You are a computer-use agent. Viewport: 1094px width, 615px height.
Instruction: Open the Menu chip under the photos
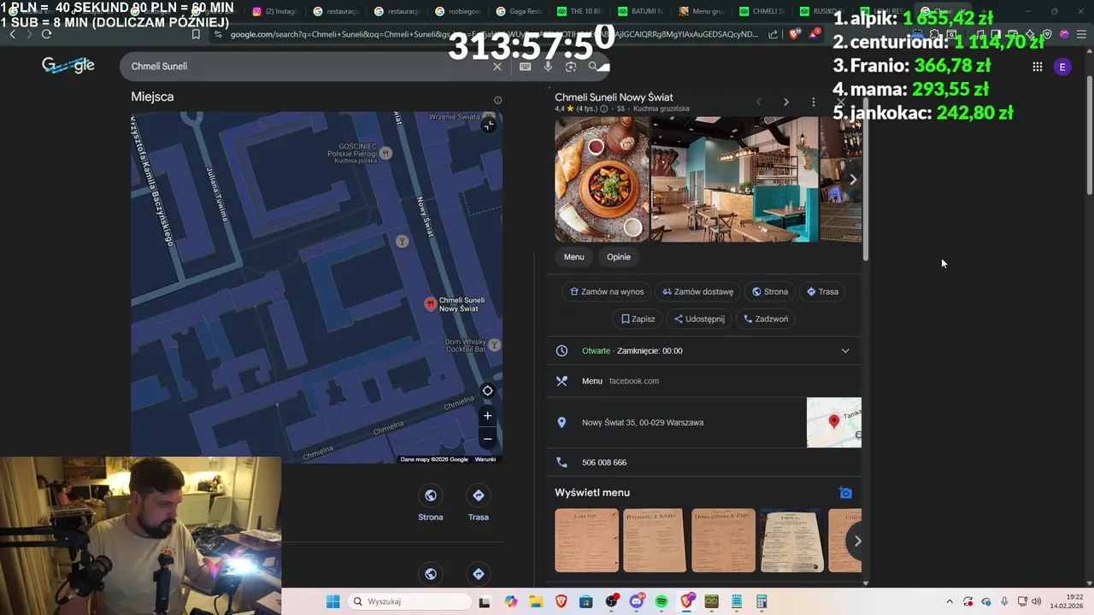pos(574,257)
